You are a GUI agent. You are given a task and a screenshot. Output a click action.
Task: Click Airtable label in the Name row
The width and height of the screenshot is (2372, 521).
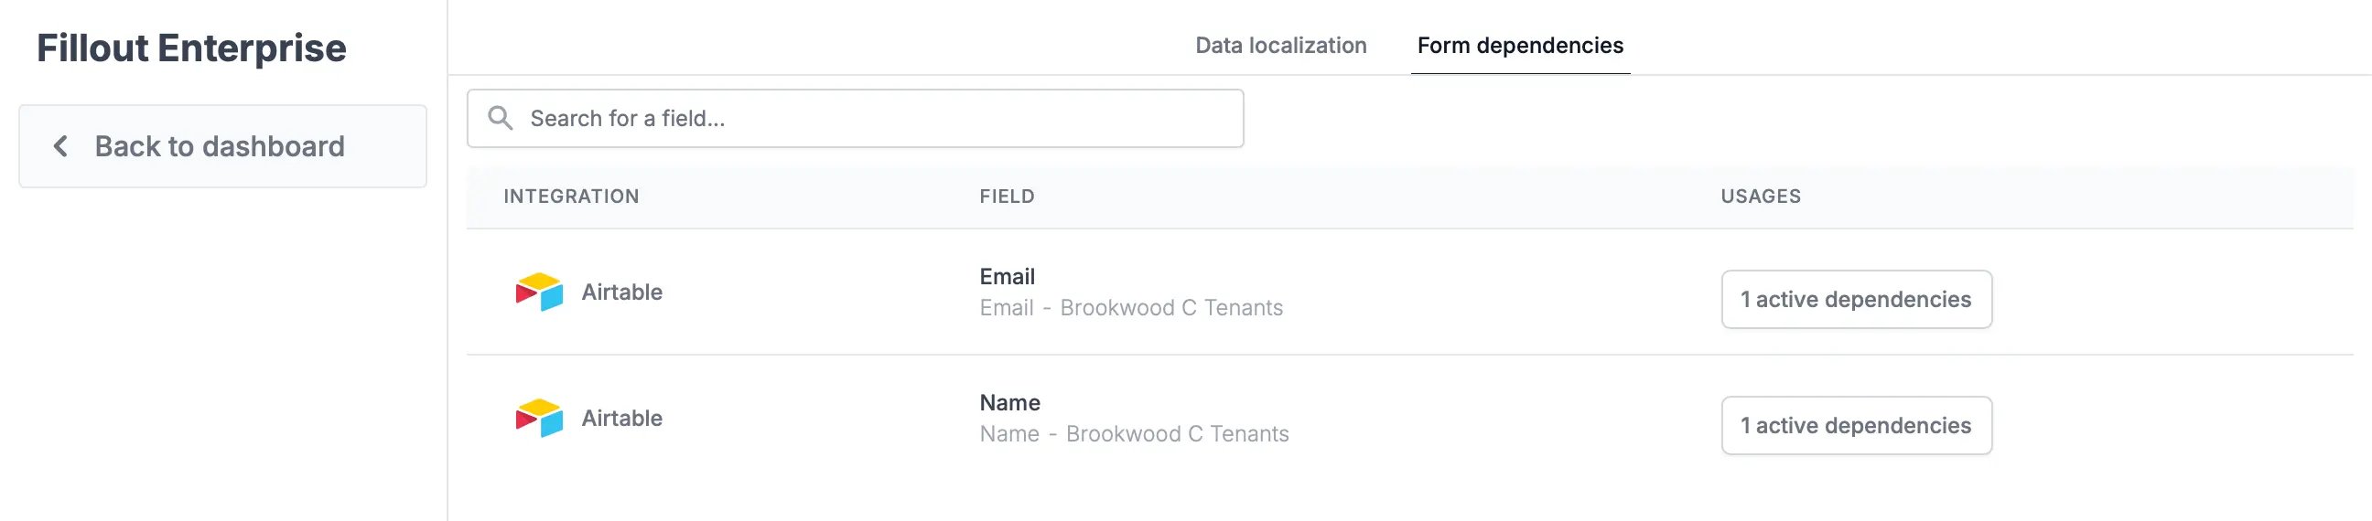[x=621, y=418]
